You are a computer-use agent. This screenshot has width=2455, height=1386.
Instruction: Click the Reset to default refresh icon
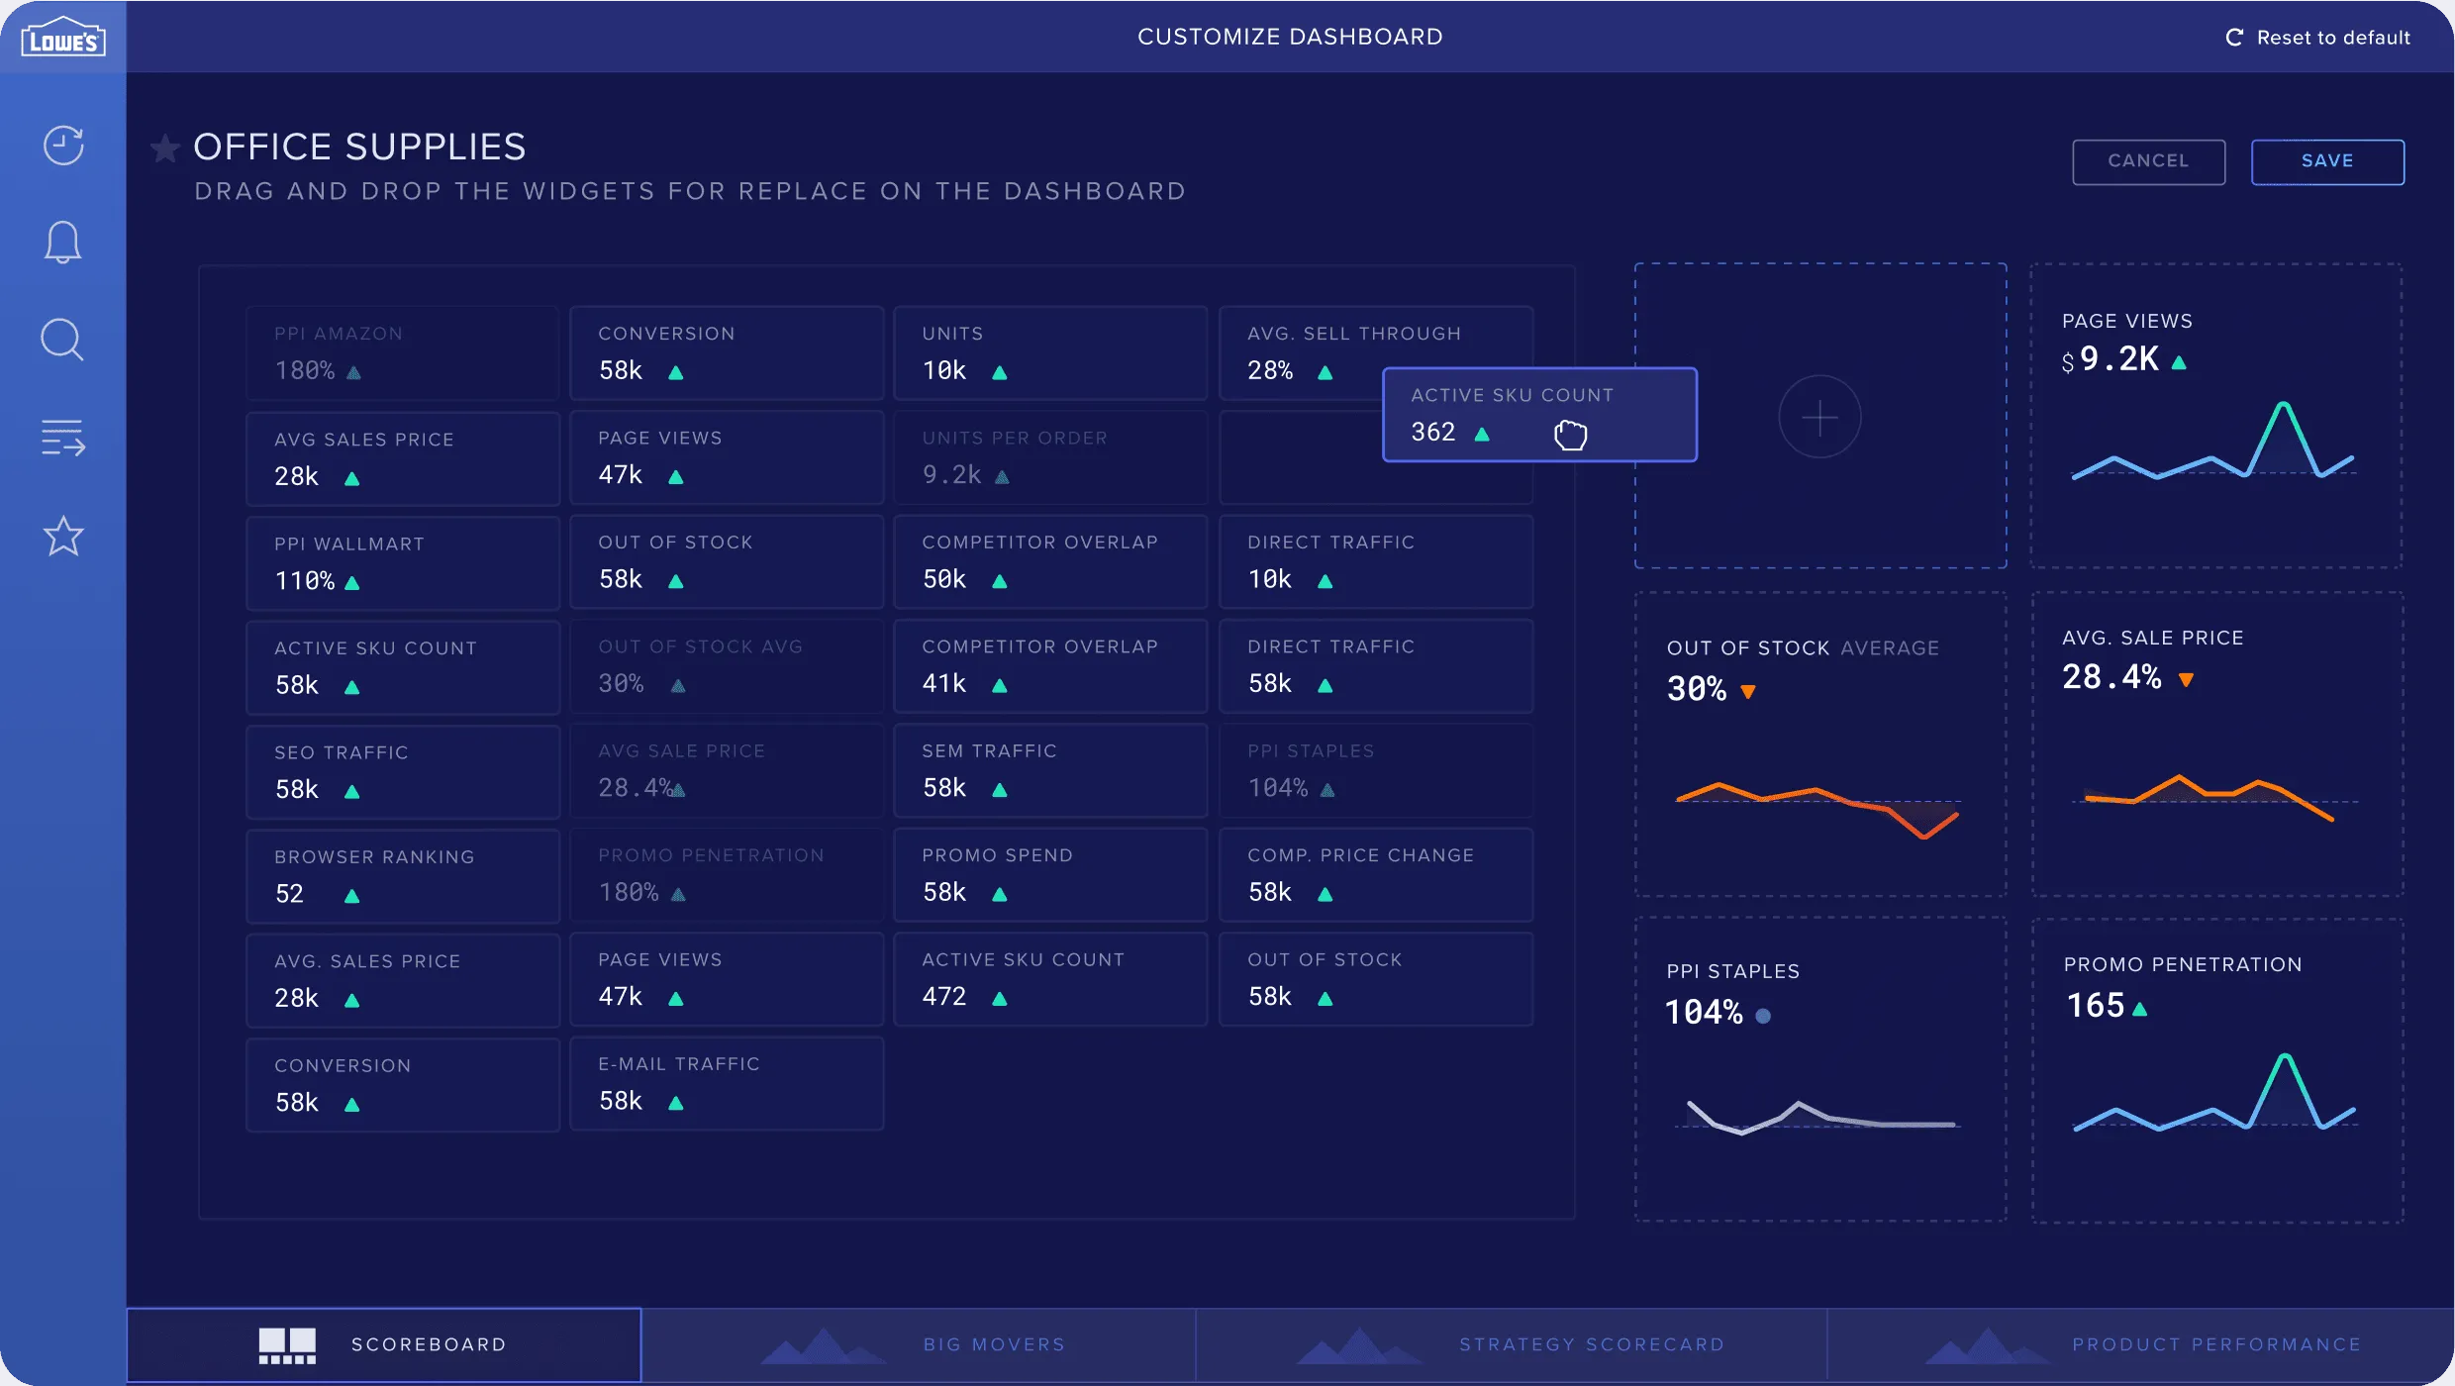pos(2234,38)
